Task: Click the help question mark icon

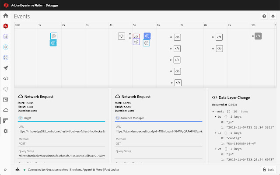Action: tap(264, 16)
